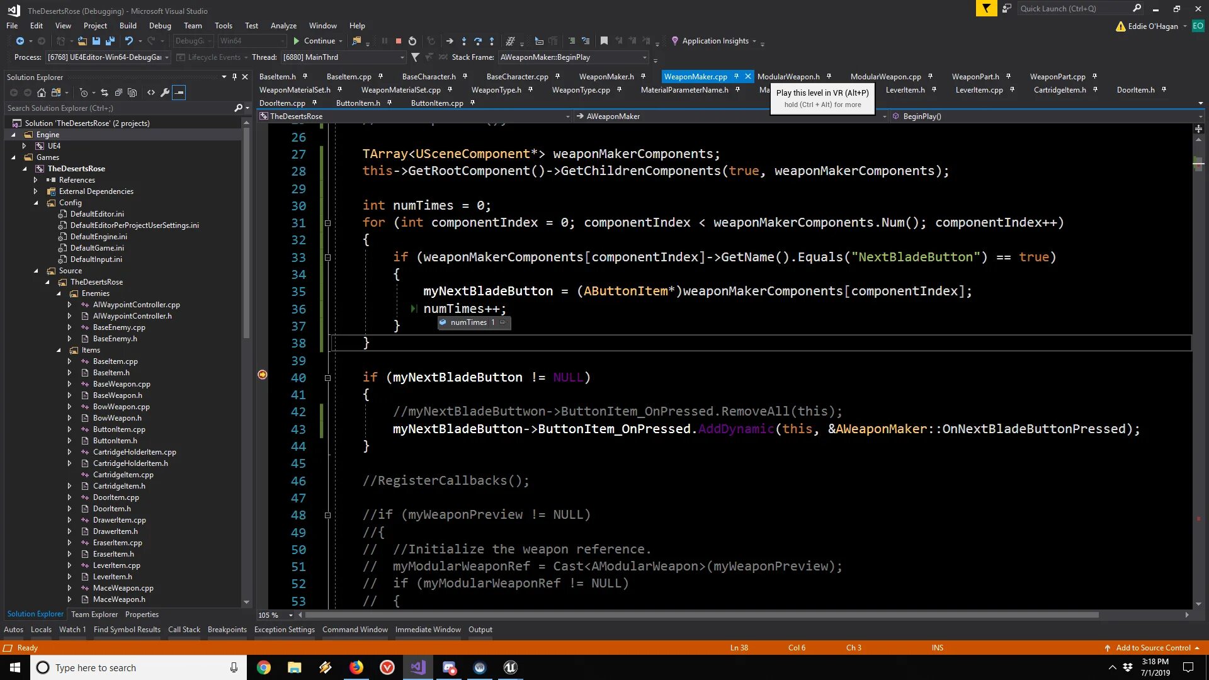Click the Solution Explorer Home icon
The height and width of the screenshot is (680, 1209).
[x=42, y=93]
